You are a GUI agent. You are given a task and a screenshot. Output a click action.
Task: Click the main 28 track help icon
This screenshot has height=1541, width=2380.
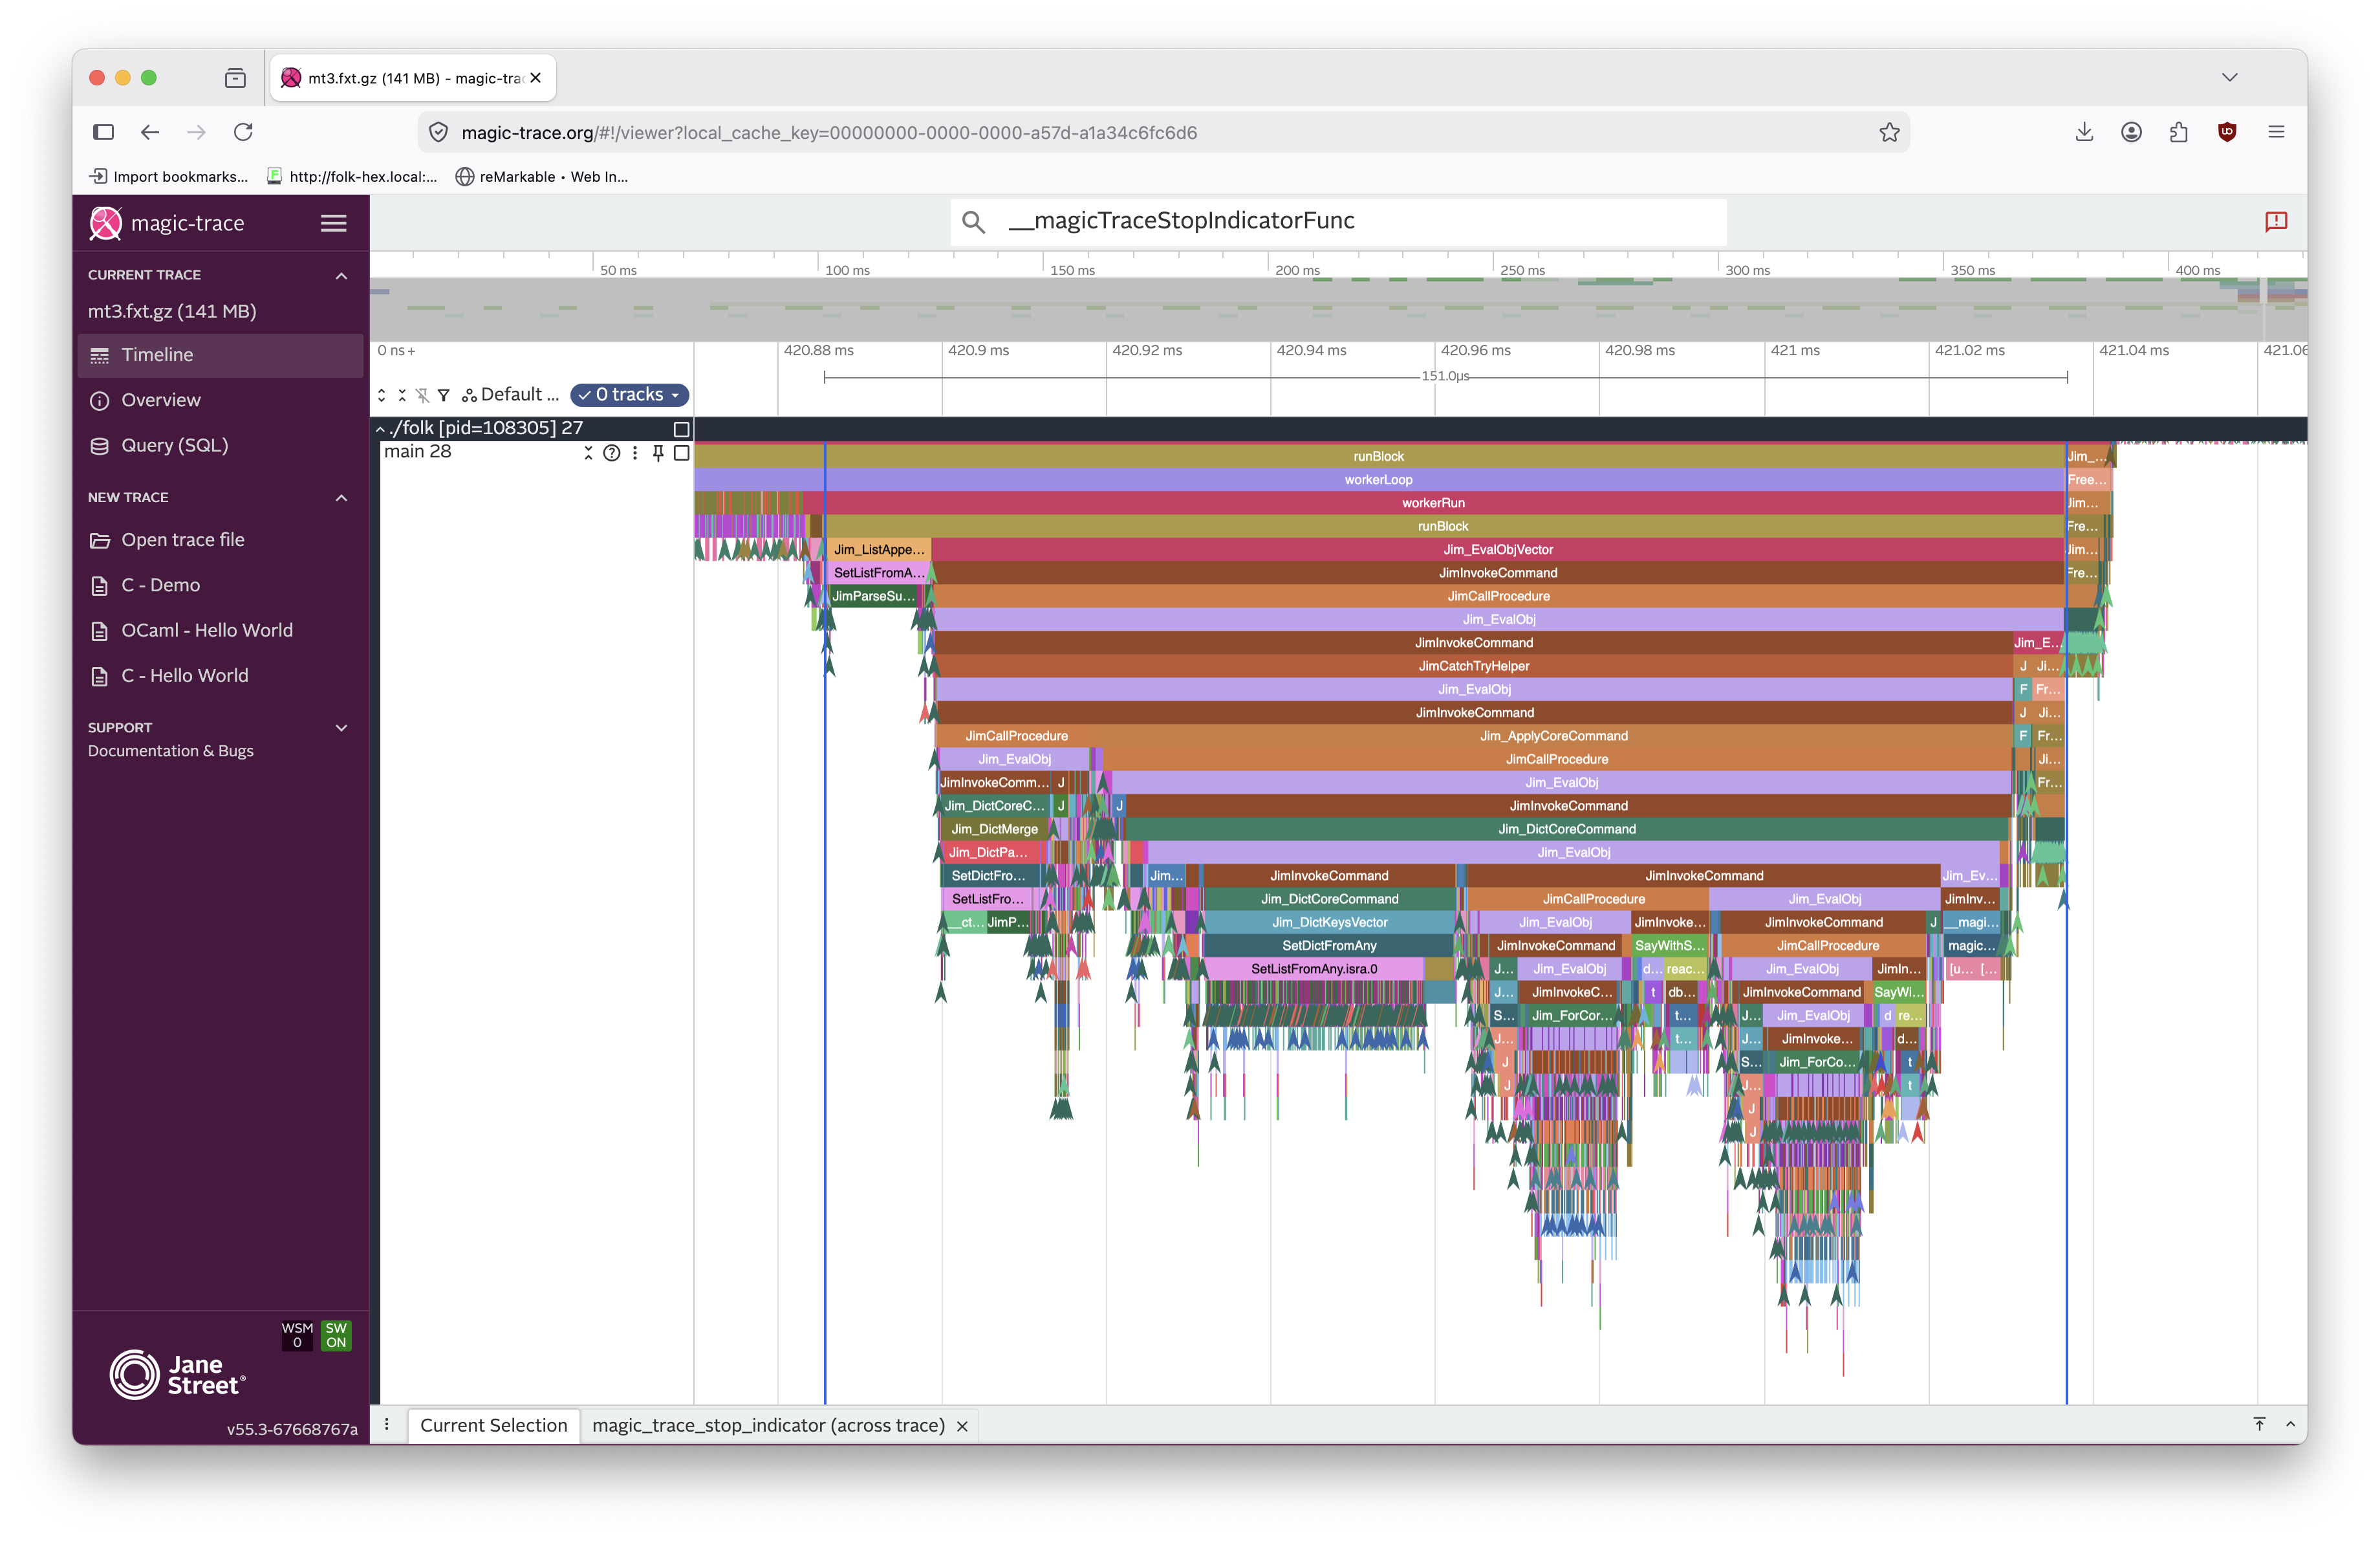pyautogui.click(x=612, y=453)
